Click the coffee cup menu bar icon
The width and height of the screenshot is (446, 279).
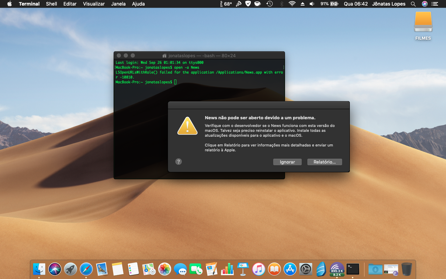(x=257, y=4)
